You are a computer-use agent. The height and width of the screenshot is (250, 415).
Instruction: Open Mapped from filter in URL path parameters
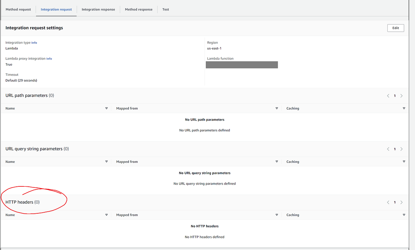[x=277, y=108]
